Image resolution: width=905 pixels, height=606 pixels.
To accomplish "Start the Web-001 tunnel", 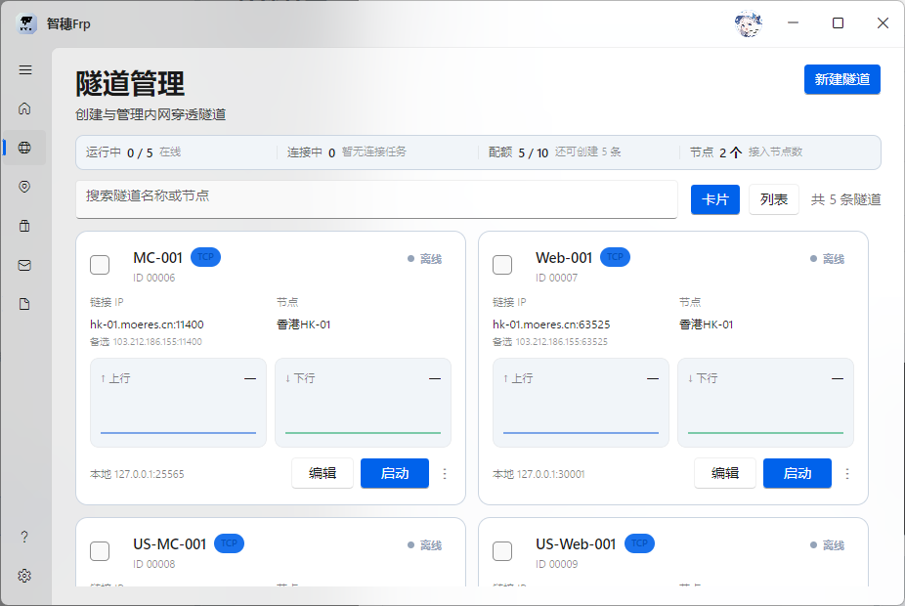I will (797, 473).
